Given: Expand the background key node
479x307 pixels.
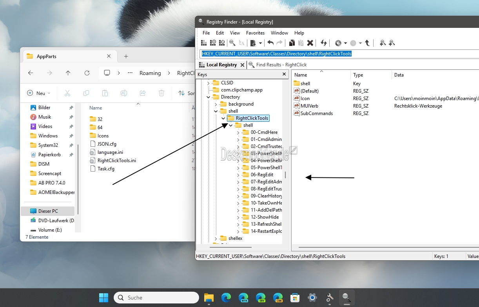Looking at the screenshot, I should coord(216,104).
